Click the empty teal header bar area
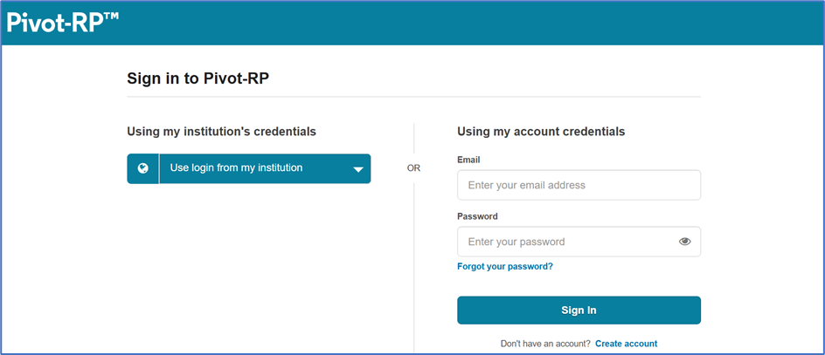This screenshot has height=355, width=825. tap(474, 23)
